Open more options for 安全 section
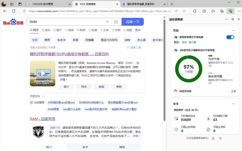Screen dimensions: 242x151 click(x=234, y=104)
